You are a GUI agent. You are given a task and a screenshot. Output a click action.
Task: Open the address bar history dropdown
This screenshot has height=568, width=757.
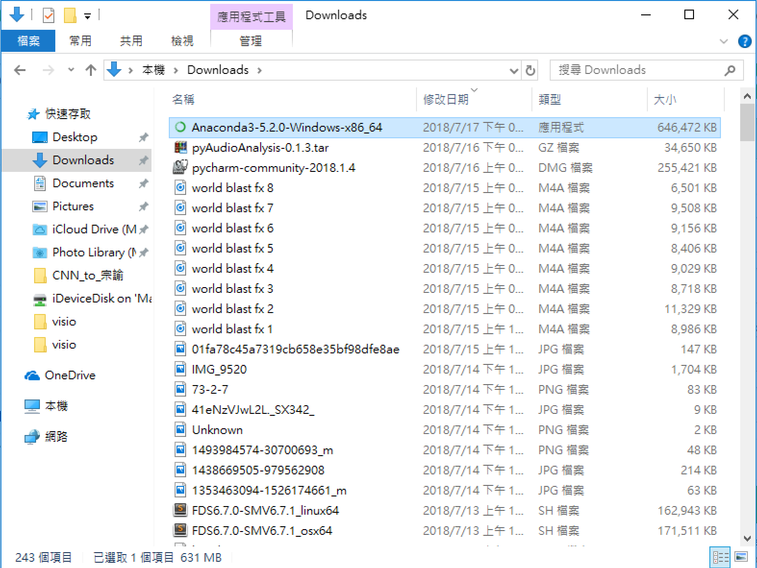click(x=514, y=71)
